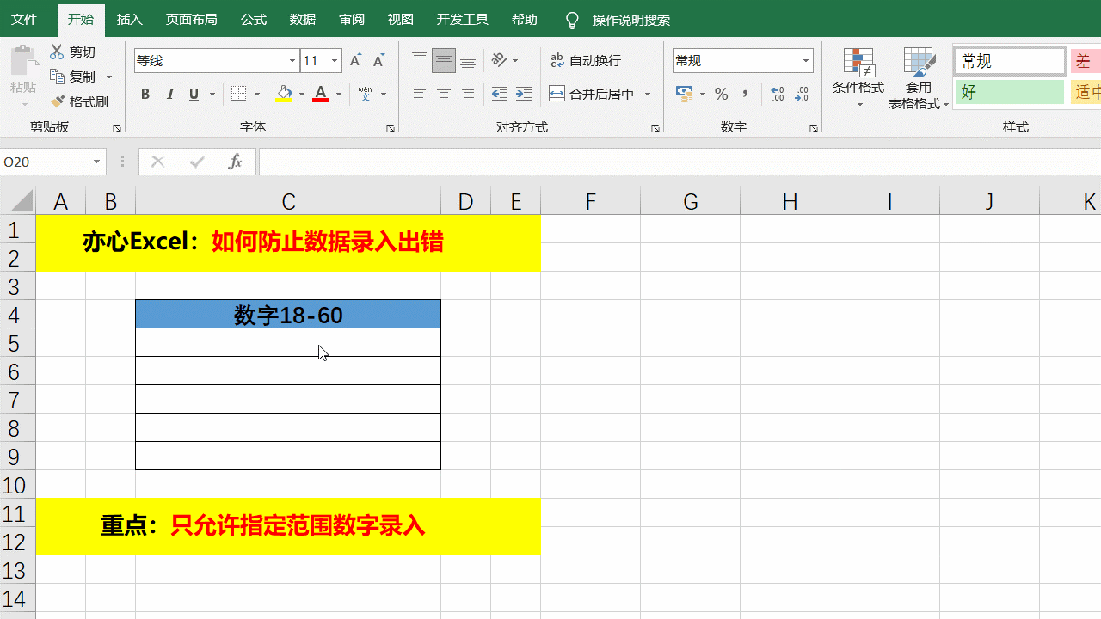The height and width of the screenshot is (619, 1101).
Task: Toggle Wrap Text (自动换行)
Action: 586,60
